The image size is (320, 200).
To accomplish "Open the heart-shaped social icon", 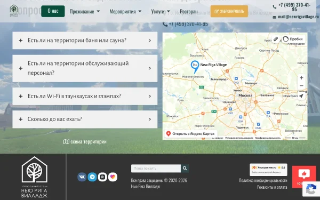I will [113, 177].
